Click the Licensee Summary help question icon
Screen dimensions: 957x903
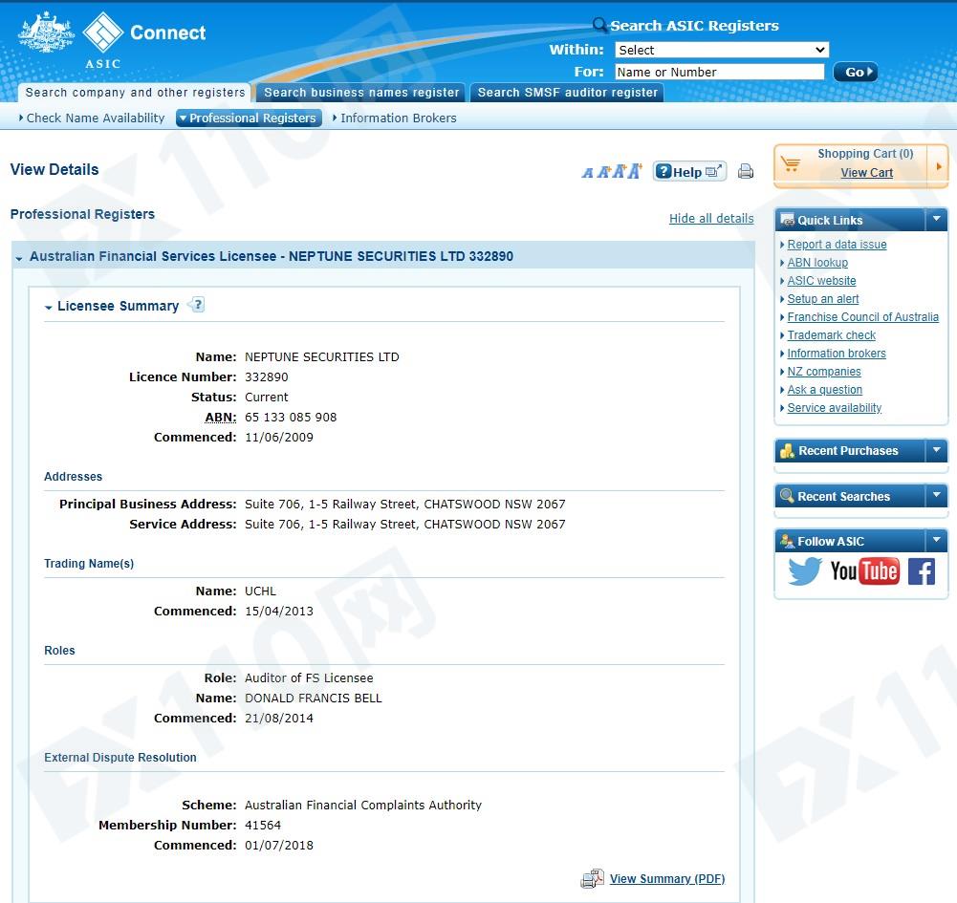pyautogui.click(x=197, y=305)
